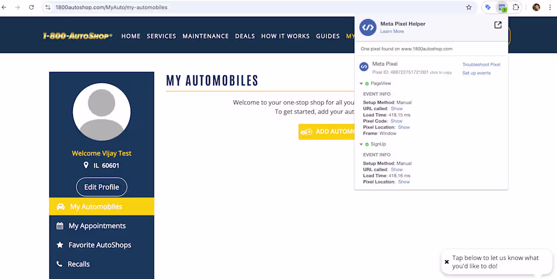Image resolution: width=557 pixels, height=279 pixels.
Task: Open Meta Pixel Helper in new window icon
Action: (x=498, y=25)
